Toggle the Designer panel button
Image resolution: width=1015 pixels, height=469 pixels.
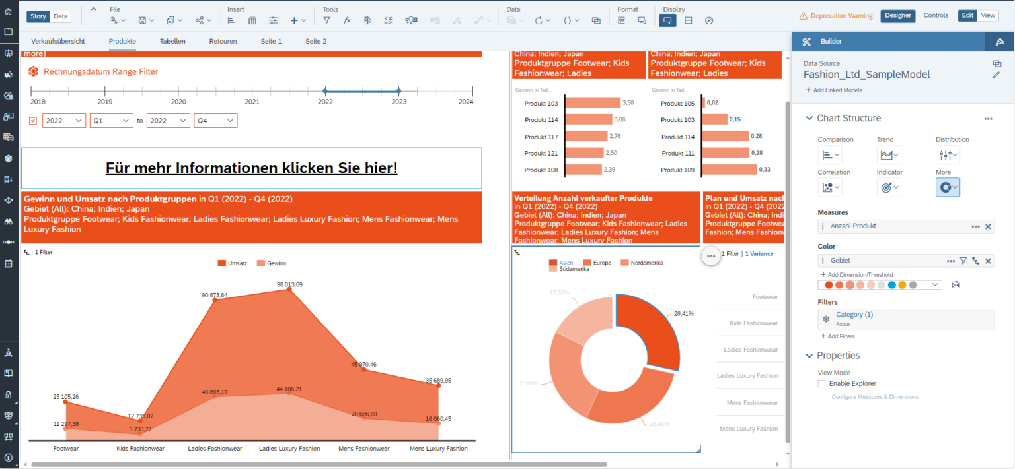coord(898,16)
